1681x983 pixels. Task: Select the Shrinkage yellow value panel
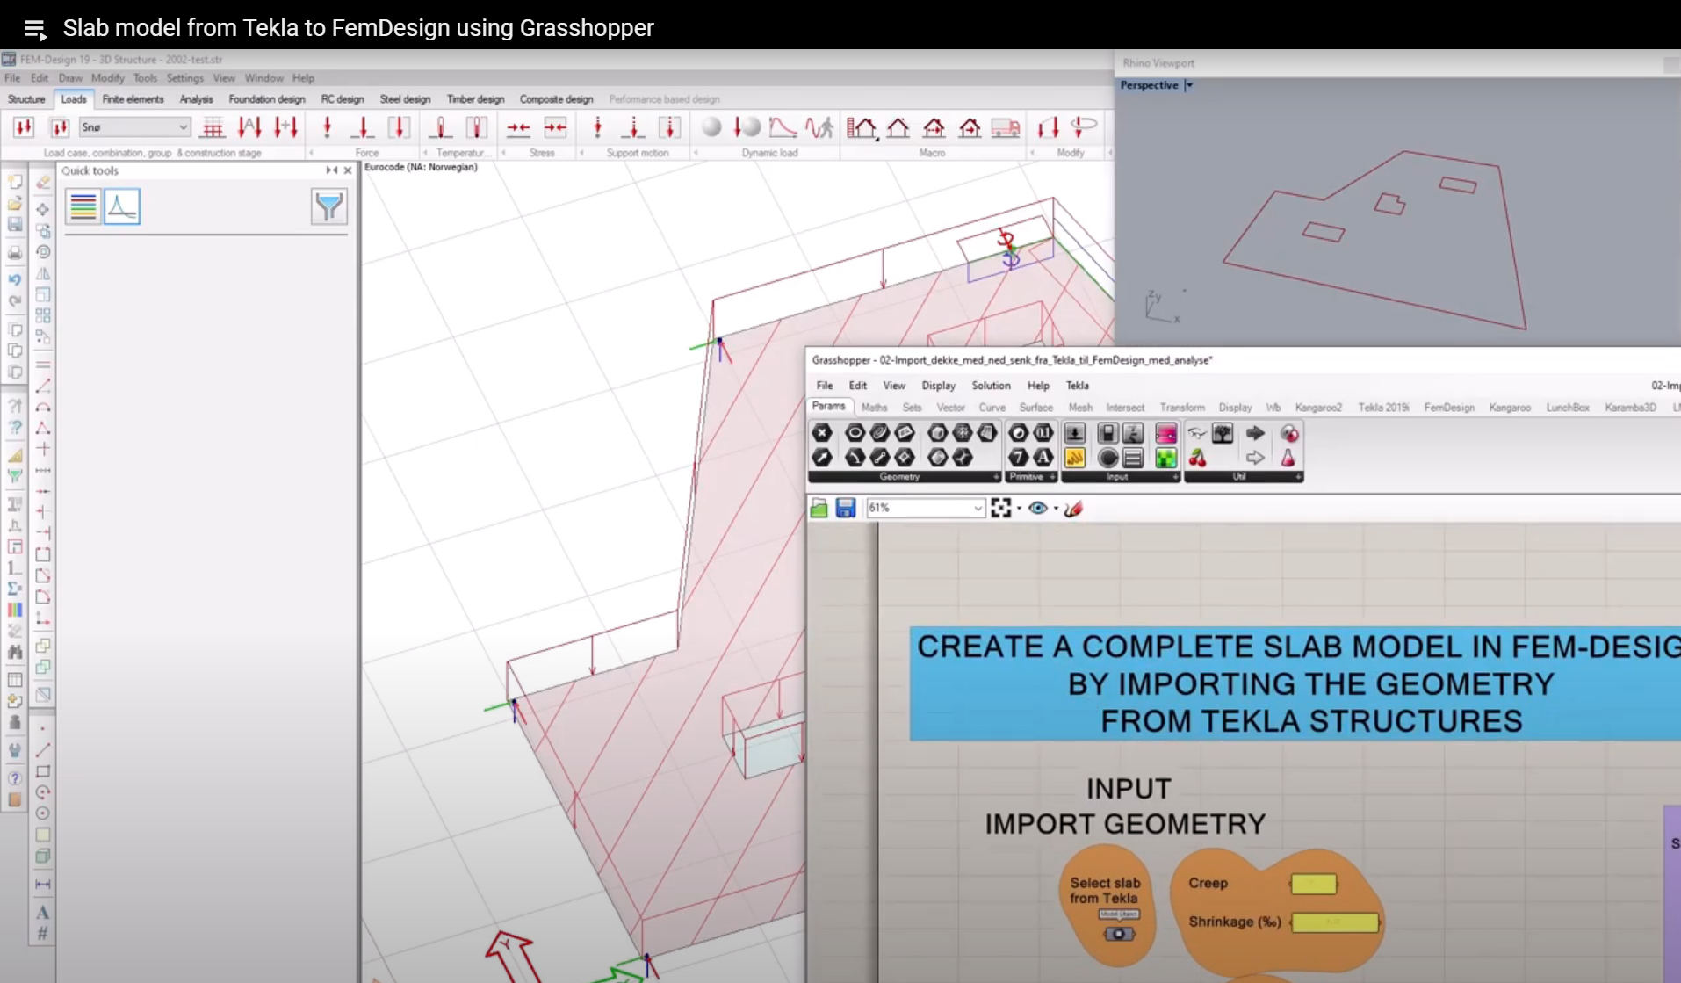[1335, 922]
